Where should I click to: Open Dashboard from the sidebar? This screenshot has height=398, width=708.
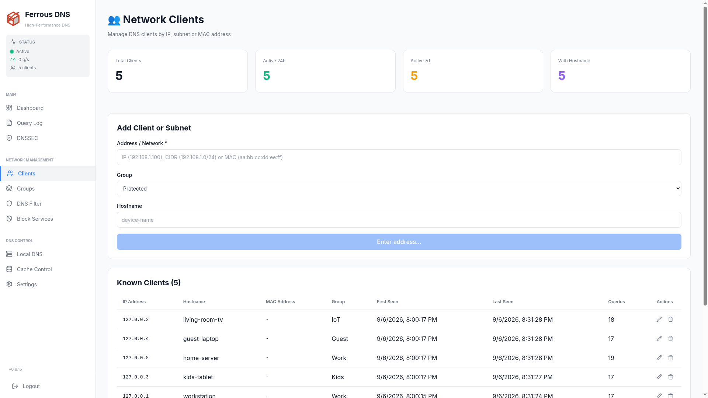[48, 108]
